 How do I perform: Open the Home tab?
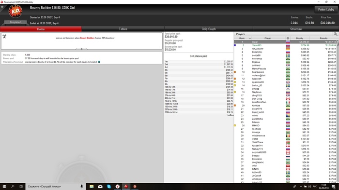(x=41, y=29)
